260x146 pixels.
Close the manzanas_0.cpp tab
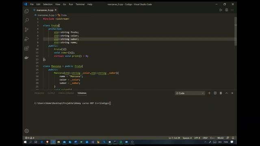(x=56, y=10)
